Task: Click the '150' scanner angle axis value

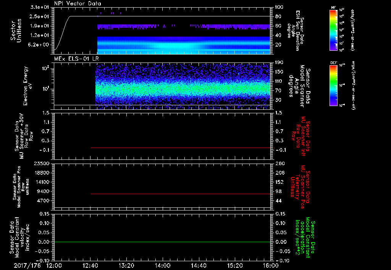Action: (279, 72)
